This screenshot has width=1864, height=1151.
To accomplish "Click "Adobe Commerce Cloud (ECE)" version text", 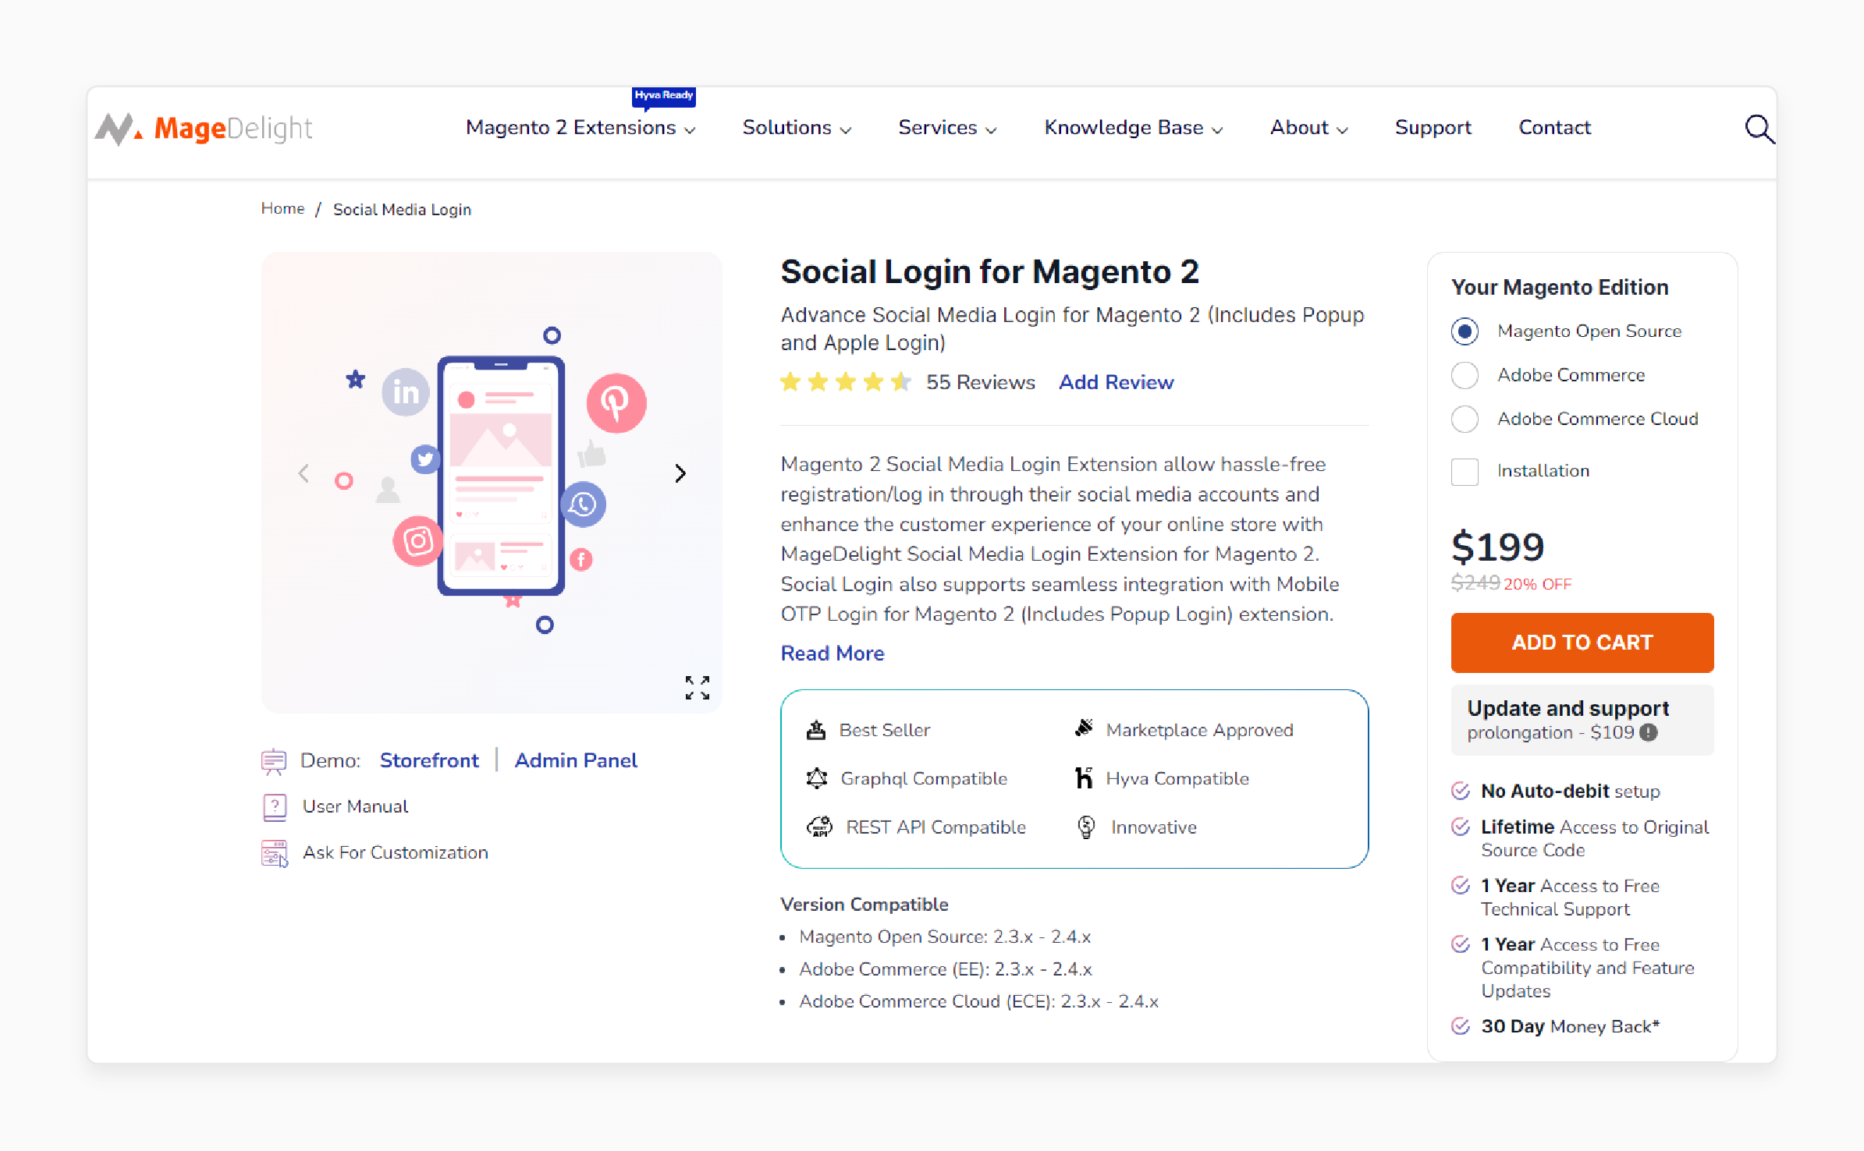I will pos(978,1001).
